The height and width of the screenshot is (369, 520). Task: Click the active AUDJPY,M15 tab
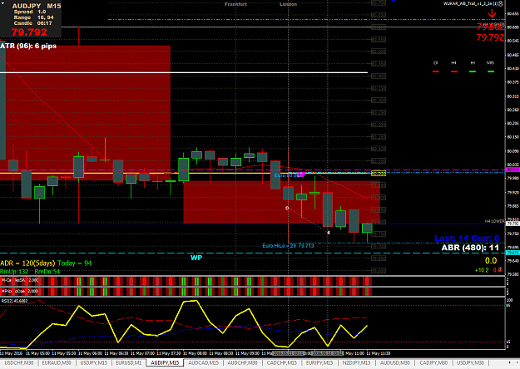point(165,362)
